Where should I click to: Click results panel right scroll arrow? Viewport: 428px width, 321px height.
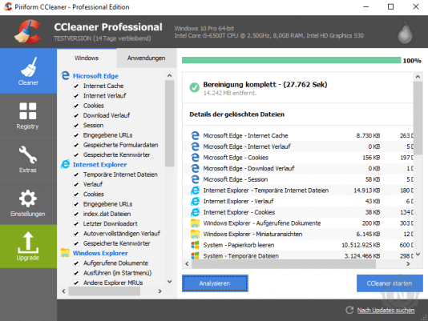(408, 263)
